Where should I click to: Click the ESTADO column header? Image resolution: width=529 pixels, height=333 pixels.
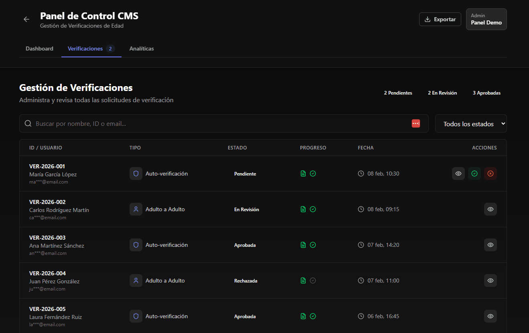[x=237, y=148]
